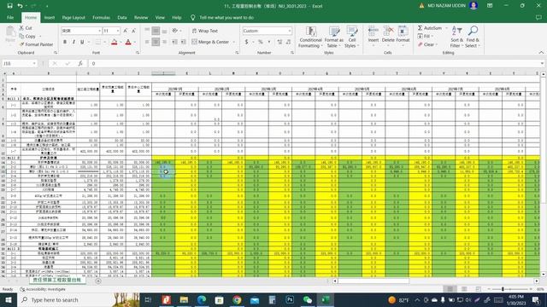Switch to the Insert tab
This screenshot has height=307, width=547.
(50, 17)
